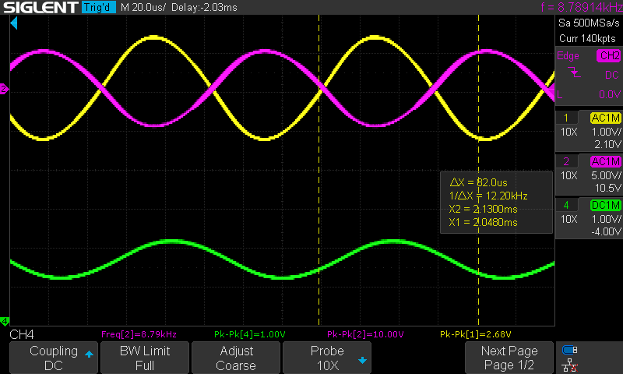This screenshot has width=623, height=374.
Task: Open the CH2 trigger source selector
Action: tap(607, 55)
